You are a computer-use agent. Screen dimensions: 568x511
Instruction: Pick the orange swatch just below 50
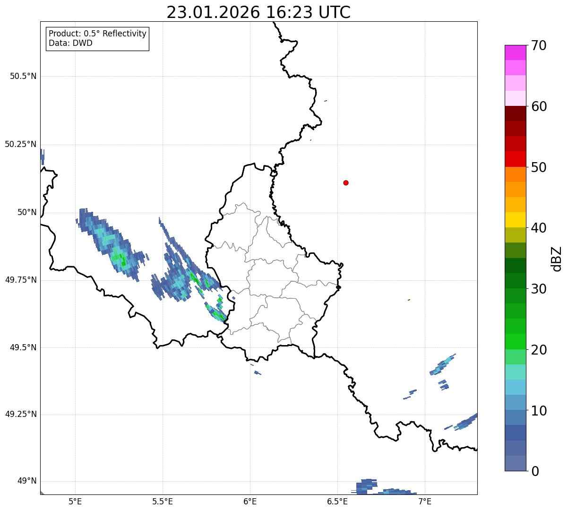pyautogui.click(x=515, y=174)
